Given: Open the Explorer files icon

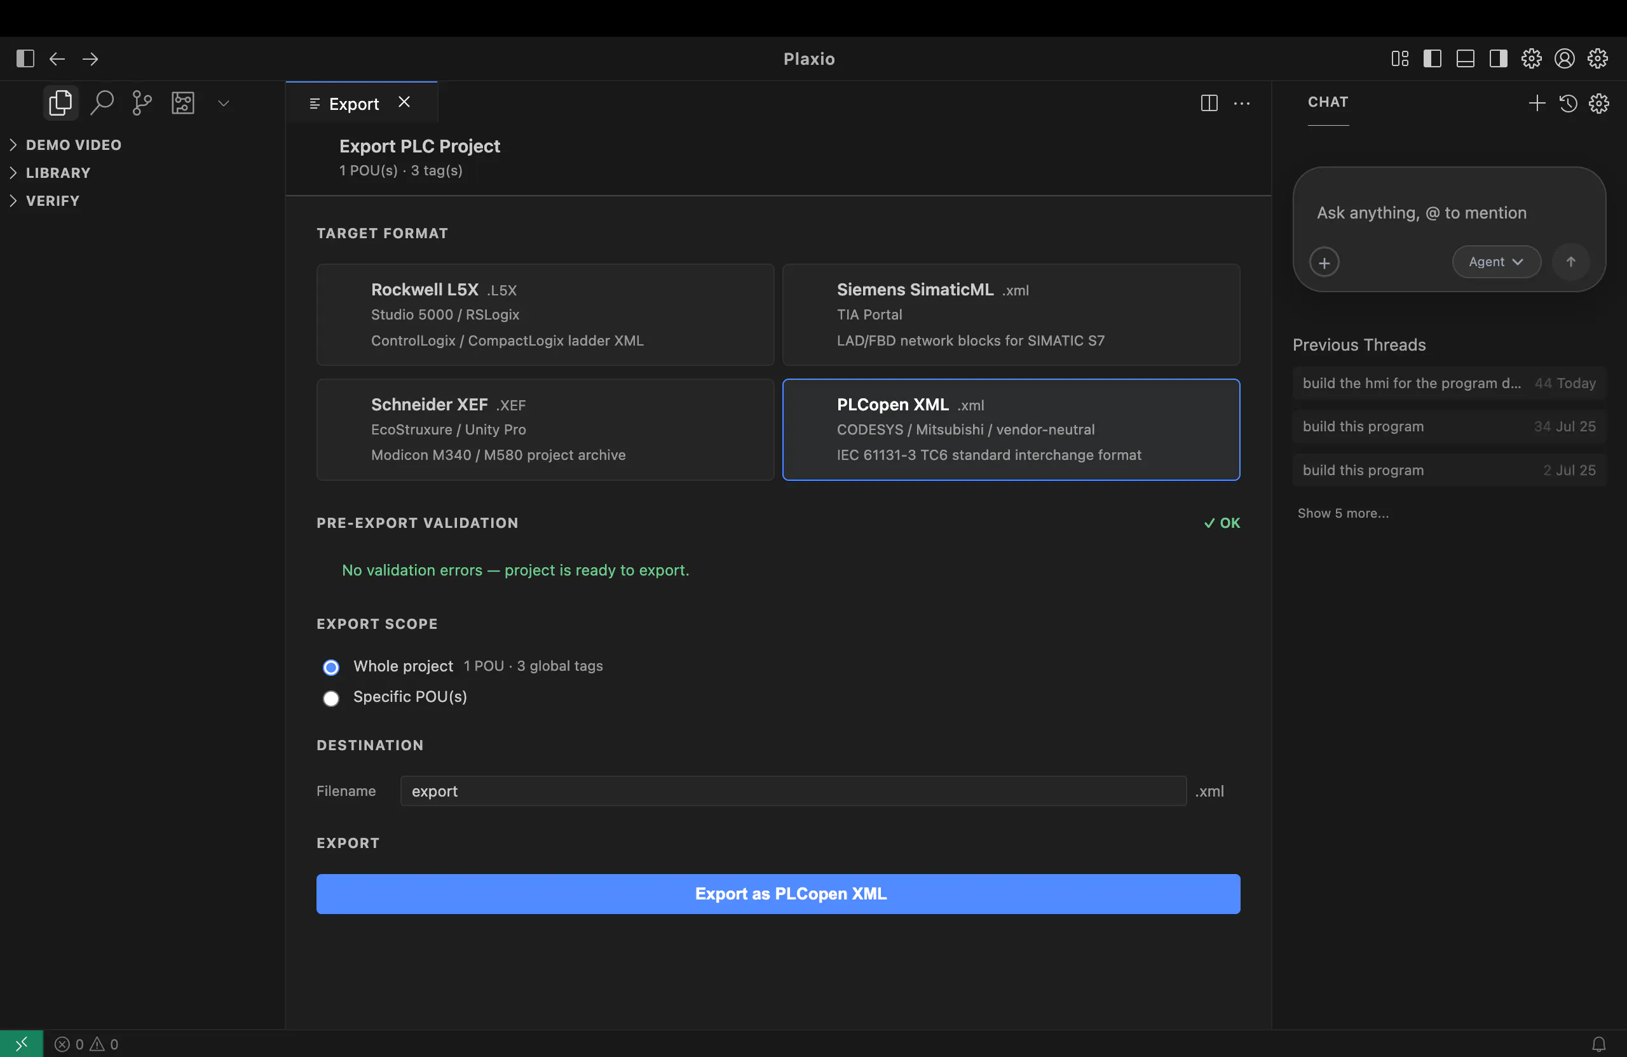Looking at the screenshot, I should point(60,103).
